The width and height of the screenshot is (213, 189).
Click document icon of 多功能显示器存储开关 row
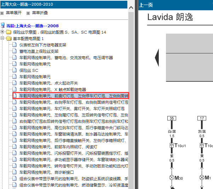pos(15,159)
